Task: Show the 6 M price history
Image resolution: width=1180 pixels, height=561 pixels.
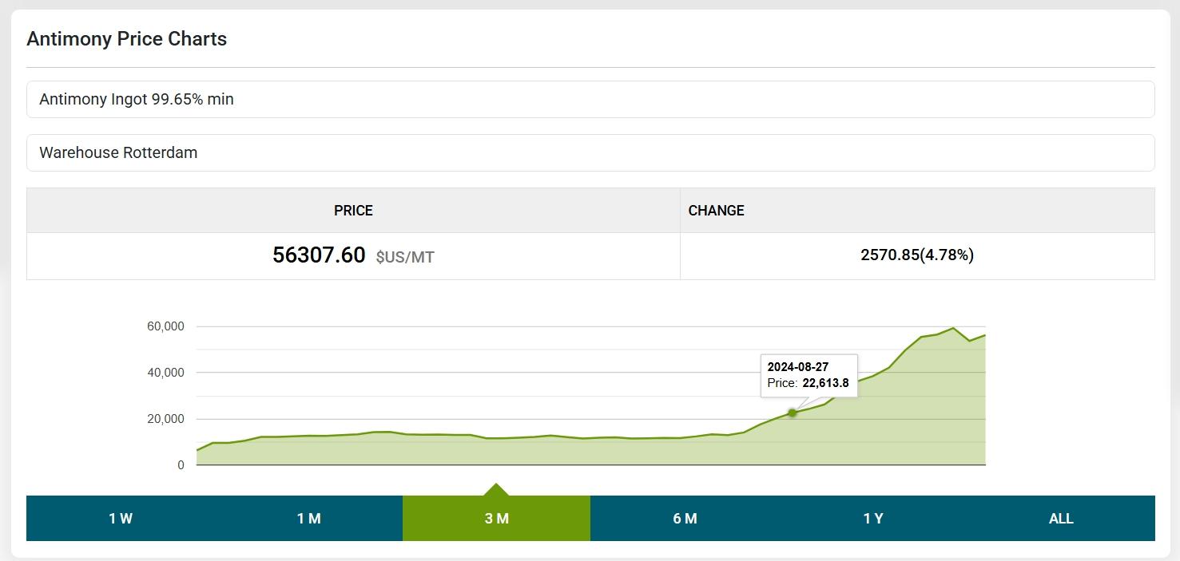Action: (685, 519)
